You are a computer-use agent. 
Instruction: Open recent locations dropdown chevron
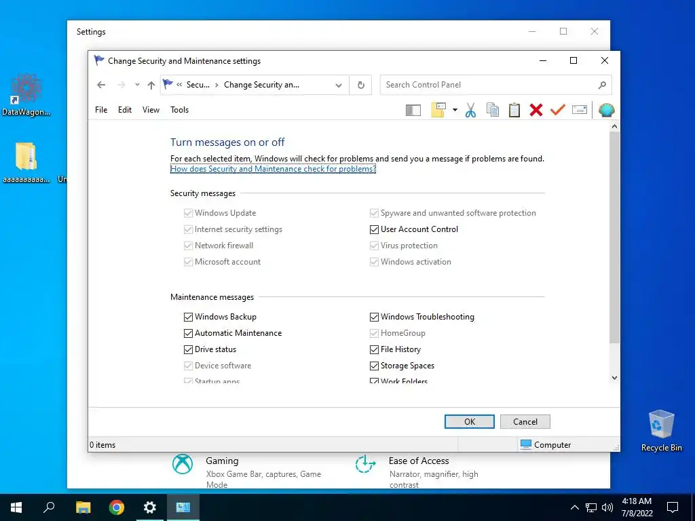137,85
